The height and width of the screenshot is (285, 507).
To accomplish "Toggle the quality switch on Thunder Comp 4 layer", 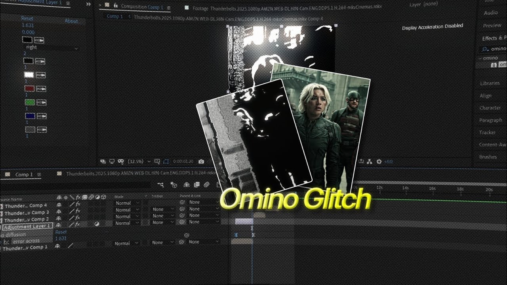I will [x=72, y=204].
